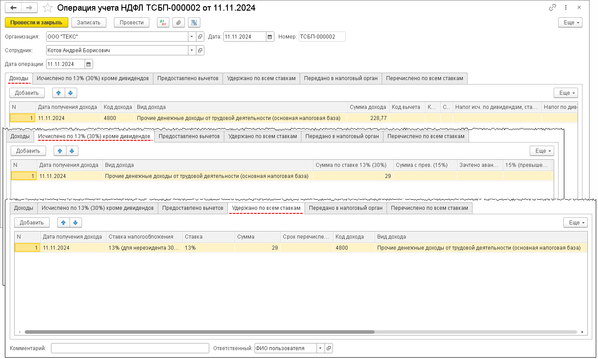This screenshot has height=359, width=598.
Task: Copy document link via chain icon
Action: coord(552,8)
